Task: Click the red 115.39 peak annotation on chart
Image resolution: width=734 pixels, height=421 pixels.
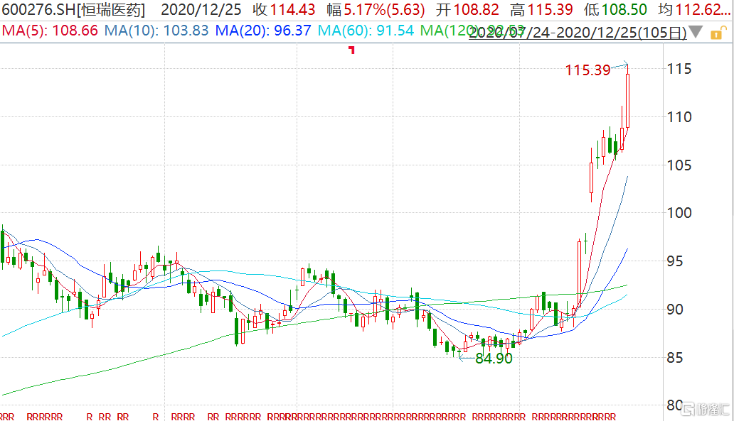Action: tap(588, 70)
